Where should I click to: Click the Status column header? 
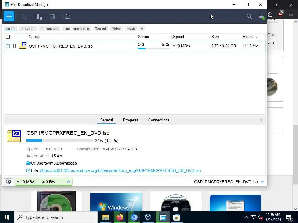pos(154,37)
